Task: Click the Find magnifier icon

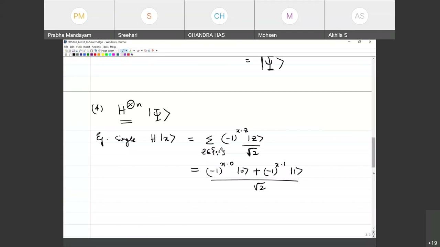Action: click(80, 51)
